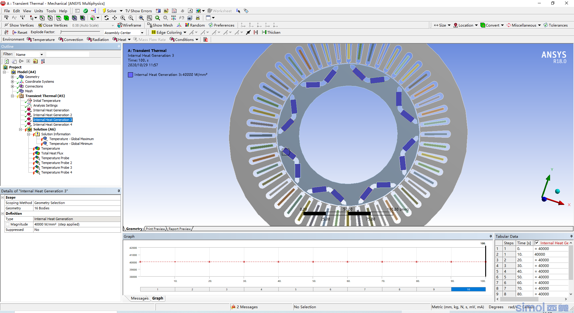Select Temperature Probe 2 in tree

[57, 163]
